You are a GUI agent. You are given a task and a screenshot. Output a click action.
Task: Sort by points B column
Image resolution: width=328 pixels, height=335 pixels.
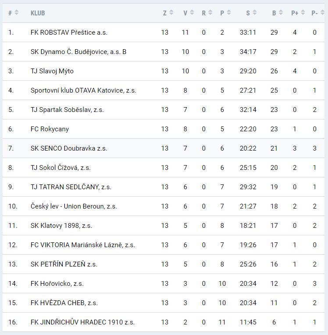(x=277, y=13)
